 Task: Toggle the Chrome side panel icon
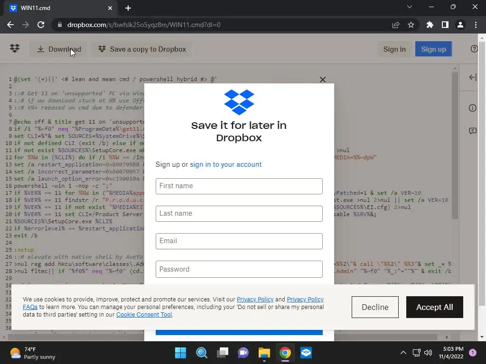click(445, 25)
